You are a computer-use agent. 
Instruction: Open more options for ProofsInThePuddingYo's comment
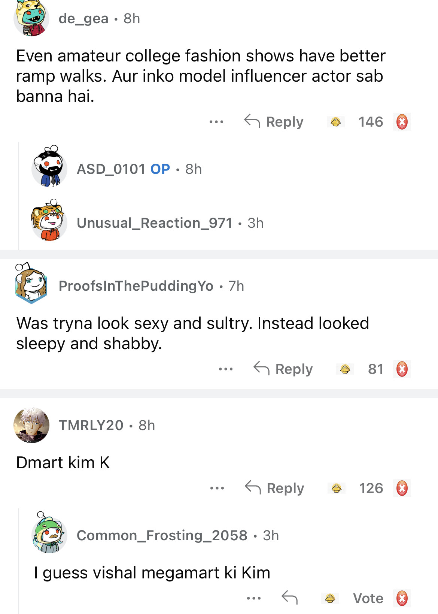(x=226, y=369)
